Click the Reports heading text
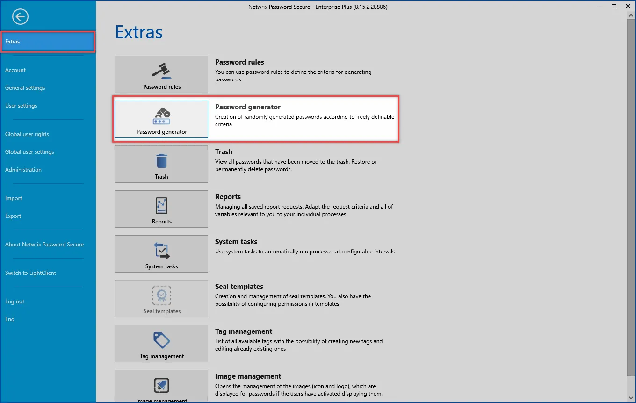The image size is (636, 403). click(x=228, y=197)
